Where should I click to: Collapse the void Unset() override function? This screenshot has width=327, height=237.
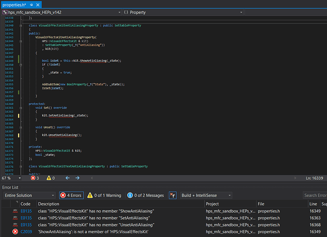(x=20, y=127)
